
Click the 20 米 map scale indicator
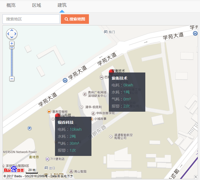pos(32,171)
